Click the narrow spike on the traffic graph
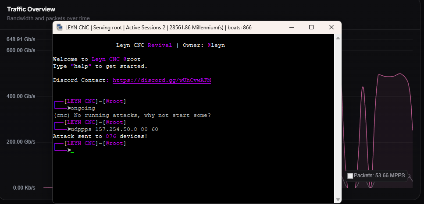 coord(363,89)
